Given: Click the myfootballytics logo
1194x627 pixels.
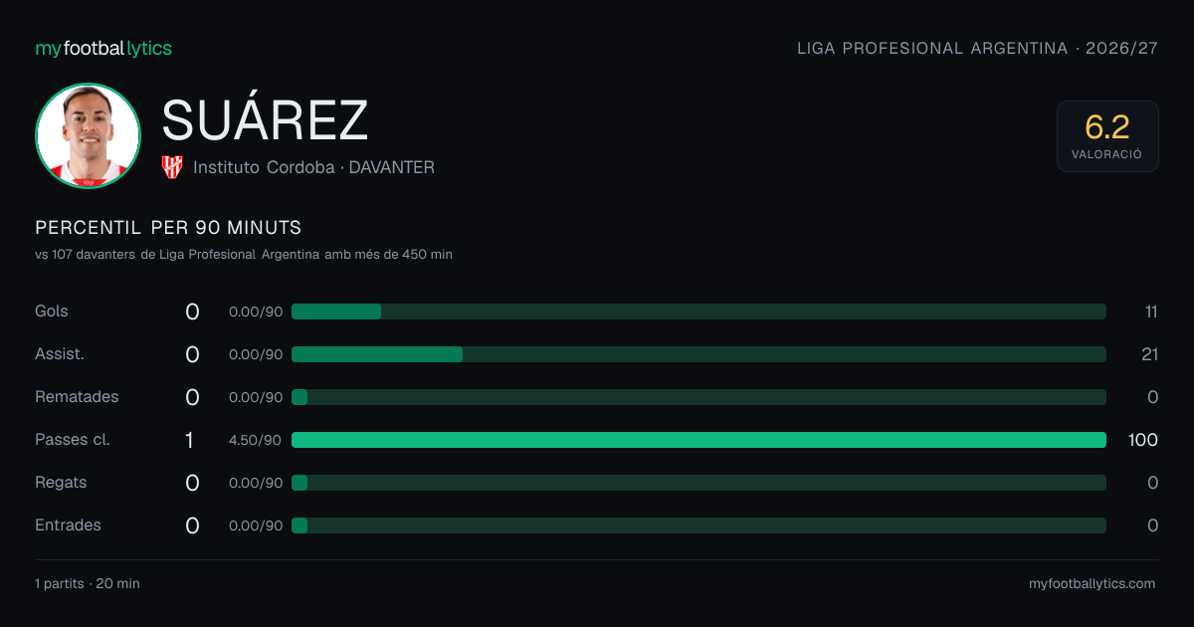Looking at the screenshot, I should click(x=103, y=48).
